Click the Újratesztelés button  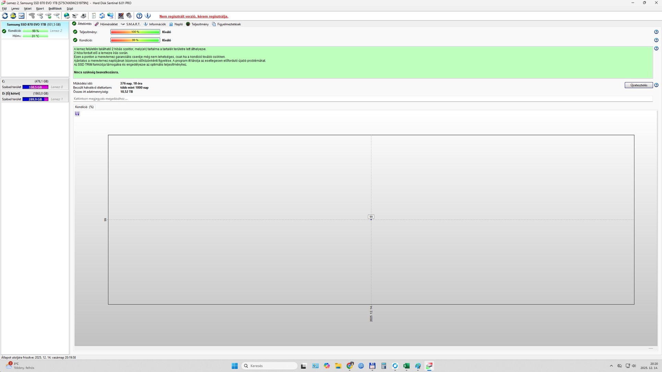tap(638, 85)
